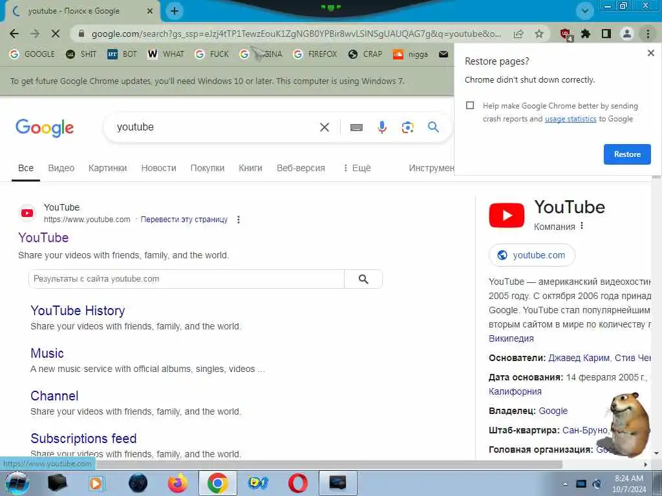Open the Википедия link
662x496 pixels.
tap(511, 338)
